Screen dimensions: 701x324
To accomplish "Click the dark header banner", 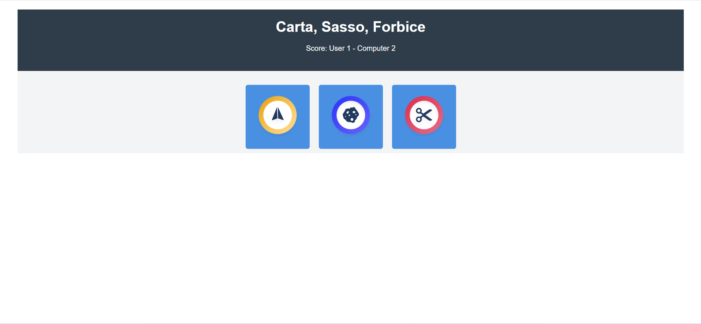I will click(146, 40).
